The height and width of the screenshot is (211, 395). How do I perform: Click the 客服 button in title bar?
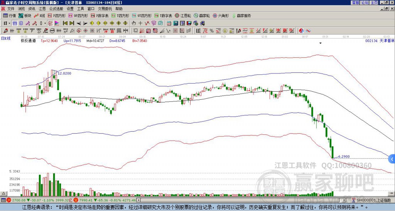coord(355,3)
